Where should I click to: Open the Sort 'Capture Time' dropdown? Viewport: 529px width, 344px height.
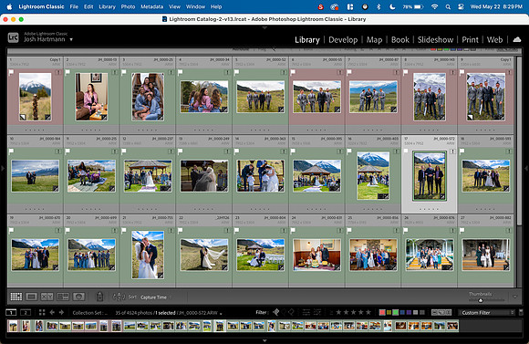point(156,297)
